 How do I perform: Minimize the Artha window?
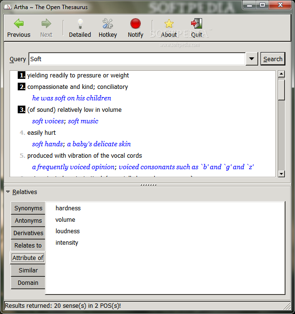(250, 5)
